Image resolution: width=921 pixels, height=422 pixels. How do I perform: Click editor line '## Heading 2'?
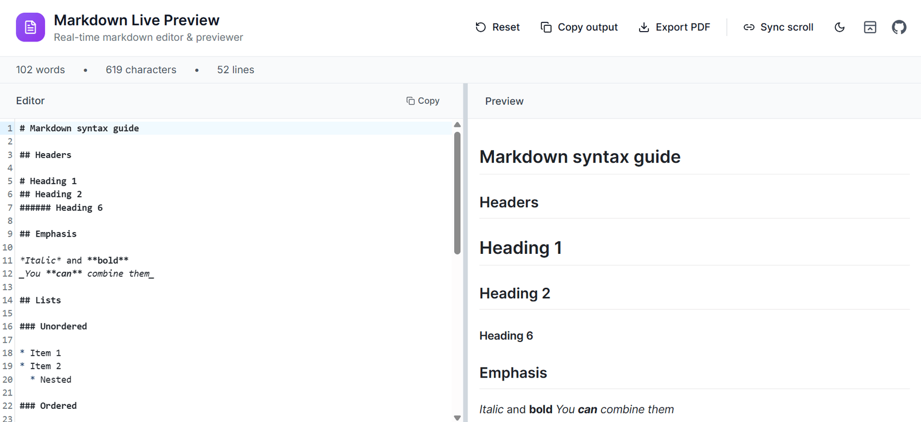51,194
